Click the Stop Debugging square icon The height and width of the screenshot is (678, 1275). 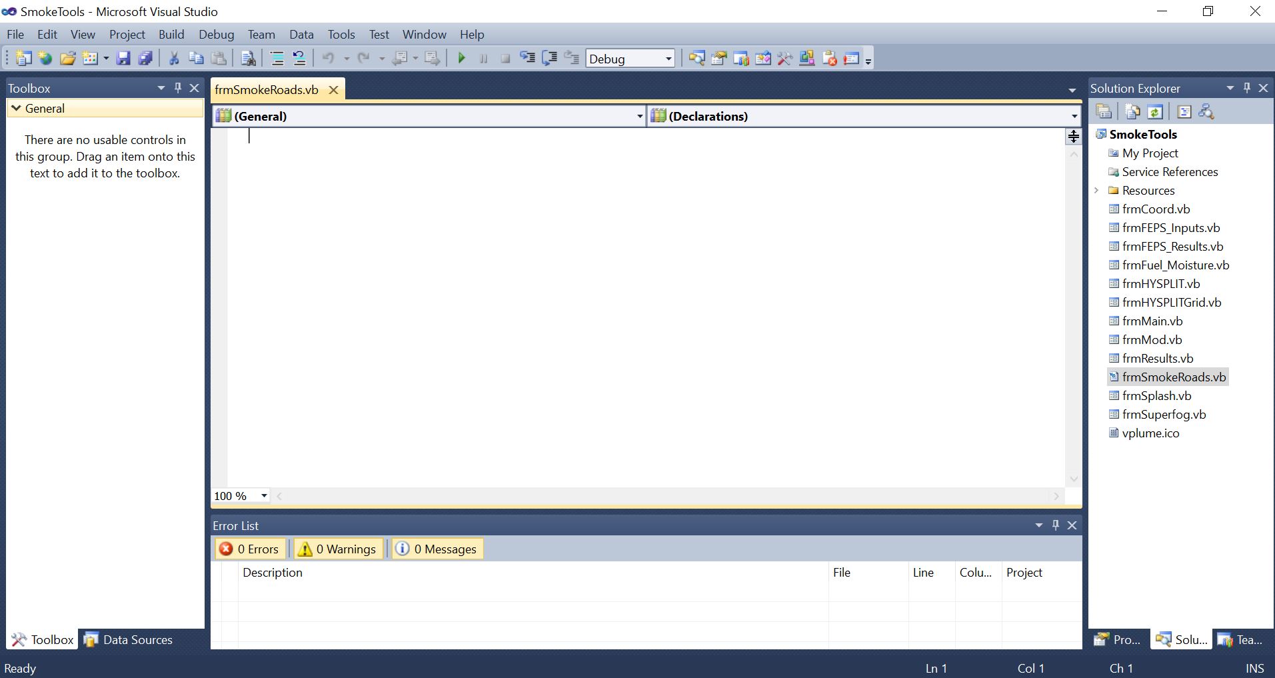(x=505, y=59)
